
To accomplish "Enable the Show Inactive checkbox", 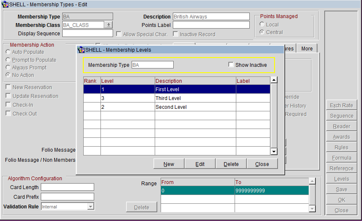I will click(231, 65).
